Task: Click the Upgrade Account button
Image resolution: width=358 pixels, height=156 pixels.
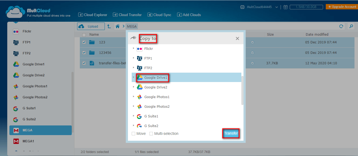Action: tap(342, 7)
